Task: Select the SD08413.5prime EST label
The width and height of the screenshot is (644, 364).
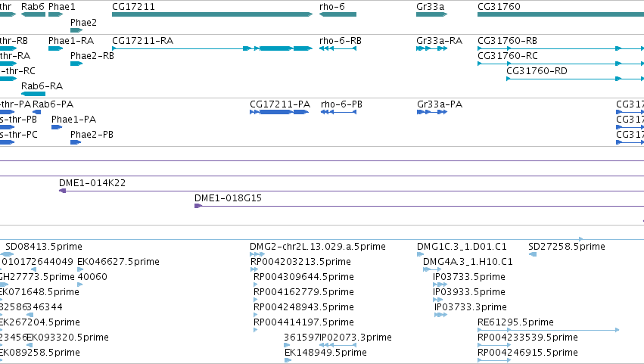Action: (44, 247)
